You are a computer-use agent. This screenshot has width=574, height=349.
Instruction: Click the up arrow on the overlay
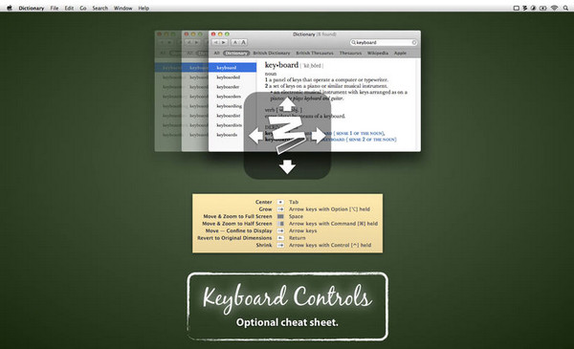[x=287, y=104]
